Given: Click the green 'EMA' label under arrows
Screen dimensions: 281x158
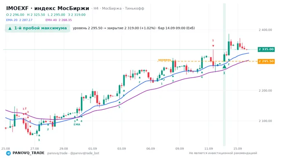Looking at the screenshot, I should coord(77,125).
